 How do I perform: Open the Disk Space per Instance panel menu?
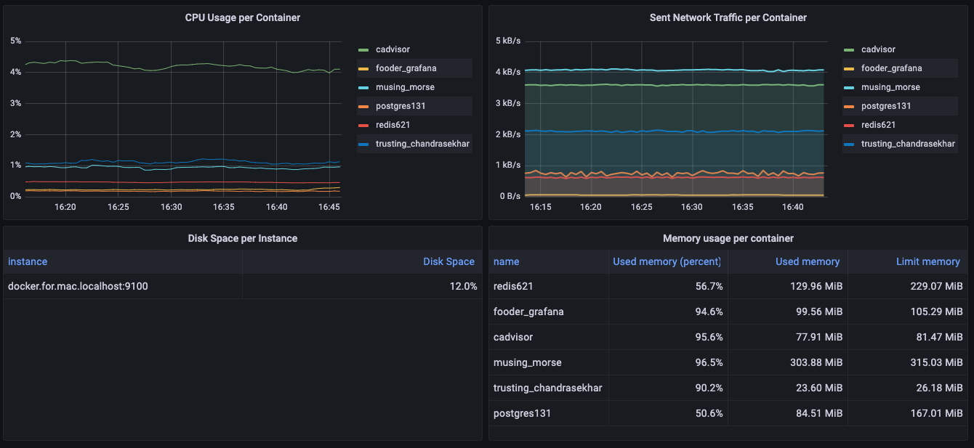point(242,238)
